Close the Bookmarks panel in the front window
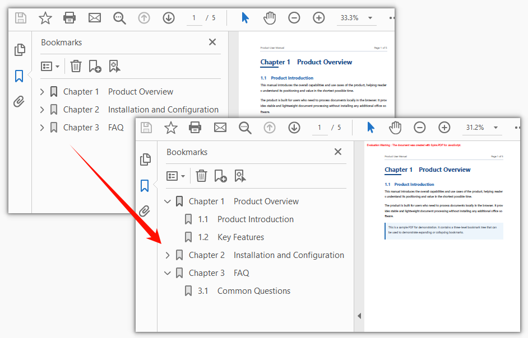 tap(338, 152)
